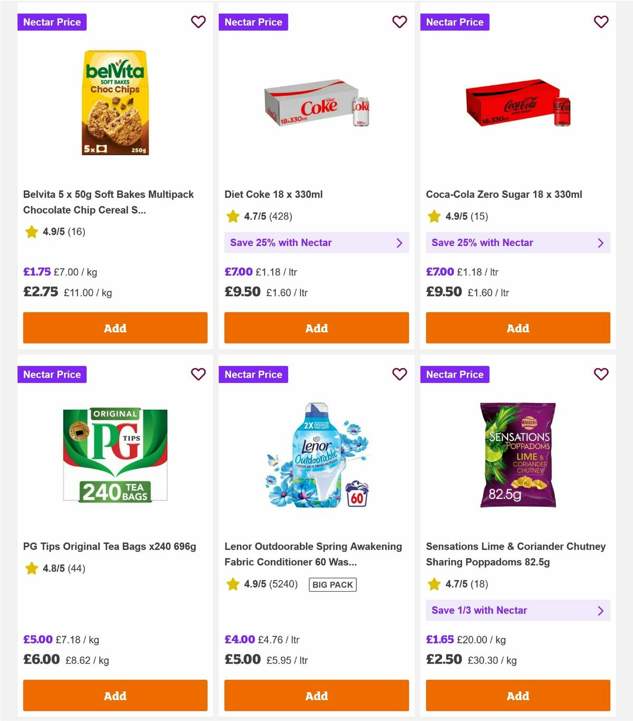This screenshot has width=633, height=721.
Task: Expand Save 25% with Nectar on Coca-Cola
Action: (x=517, y=242)
